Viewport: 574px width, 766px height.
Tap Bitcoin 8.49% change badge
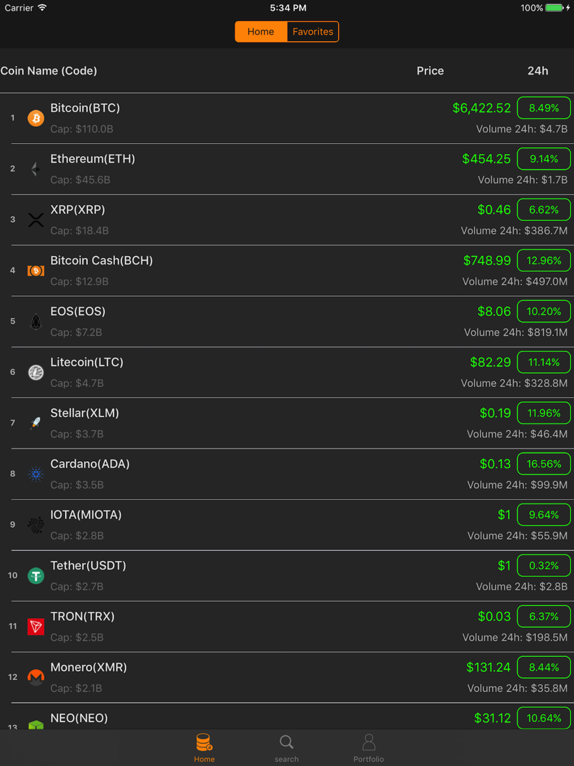[544, 108]
